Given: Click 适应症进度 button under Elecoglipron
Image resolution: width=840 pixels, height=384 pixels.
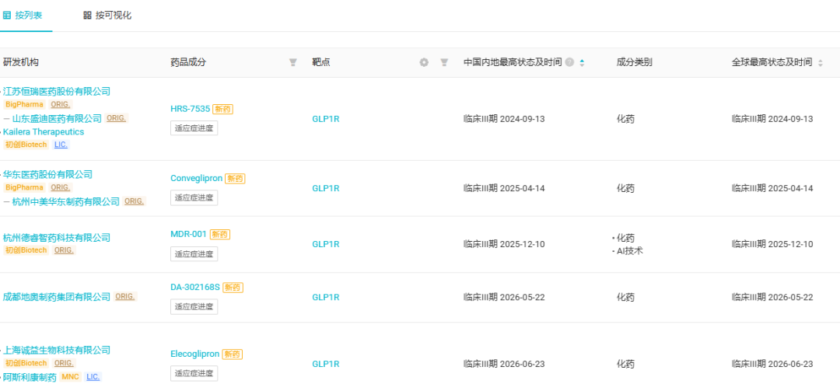Looking at the screenshot, I should click(x=194, y=373).
